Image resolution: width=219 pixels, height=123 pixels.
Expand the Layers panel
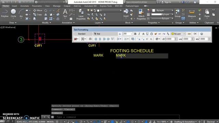pyautogui.click(x=99, y=23)
